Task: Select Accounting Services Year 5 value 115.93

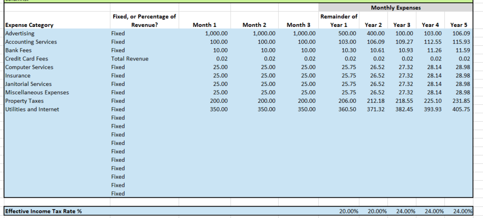Action: [461, 42]
